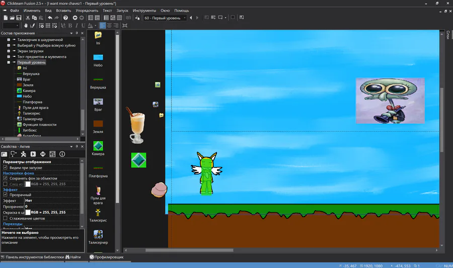Select 'Пули для врага' tree item

(36, 108)
